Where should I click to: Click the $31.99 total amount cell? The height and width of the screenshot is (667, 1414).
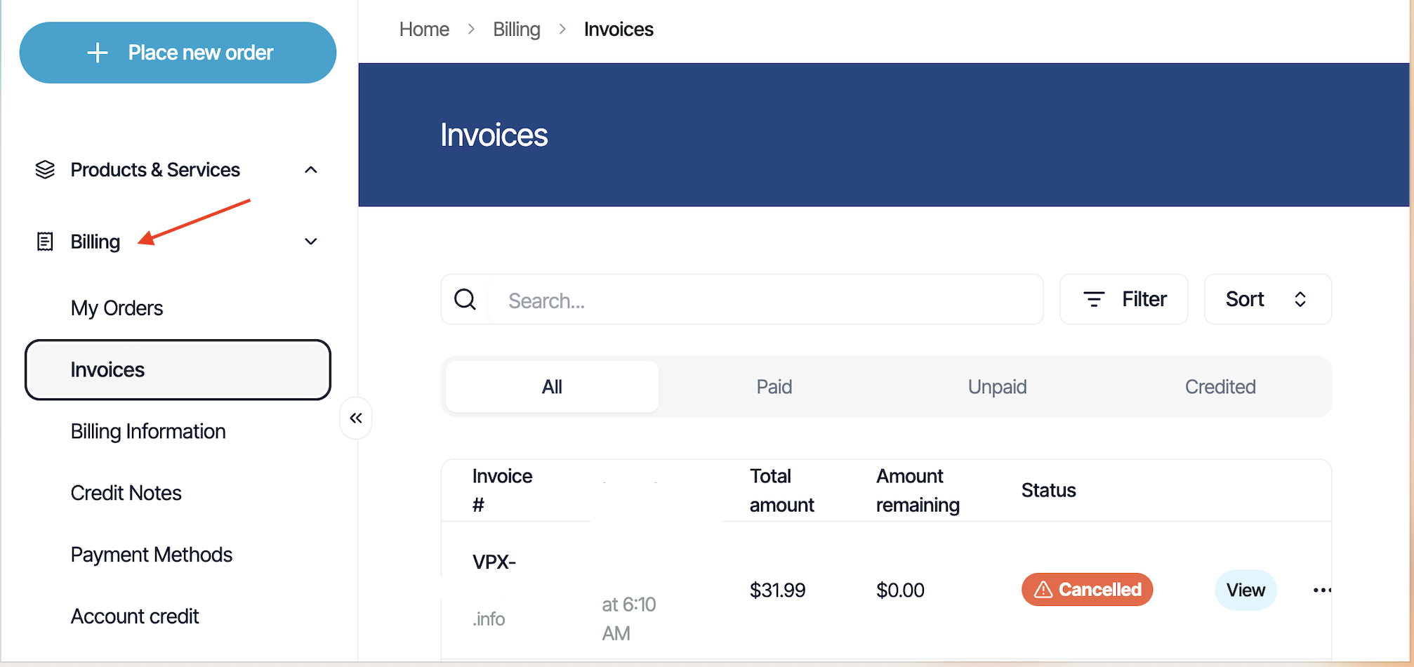point(777,590)
